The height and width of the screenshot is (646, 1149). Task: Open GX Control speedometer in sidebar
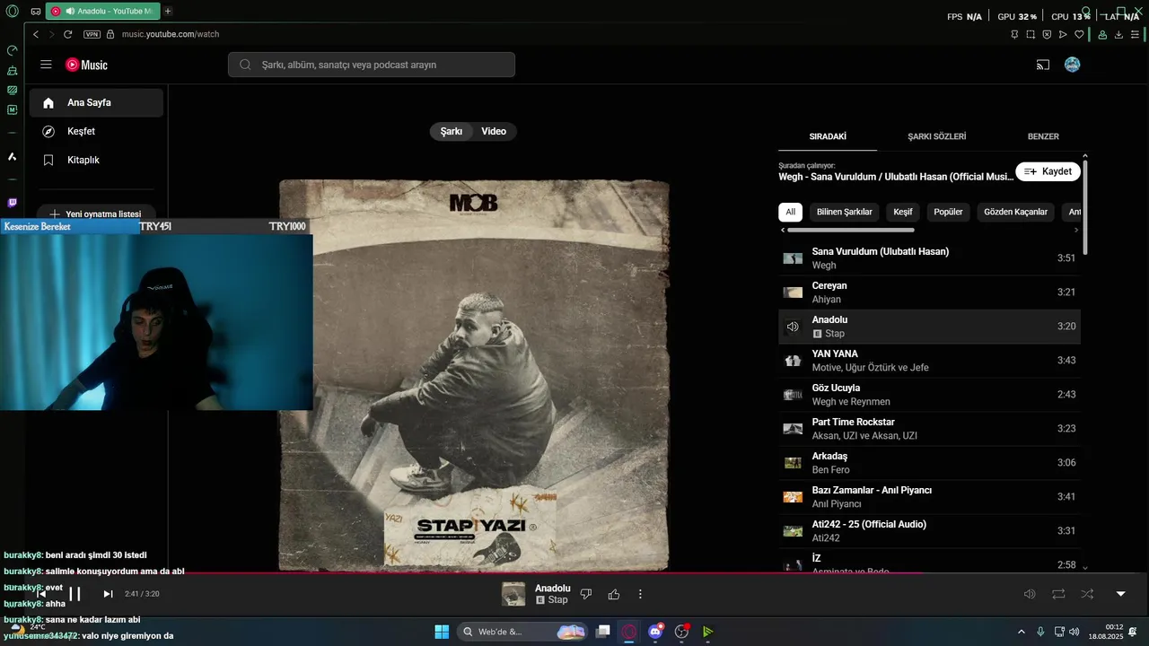click(x=12, y=50)
